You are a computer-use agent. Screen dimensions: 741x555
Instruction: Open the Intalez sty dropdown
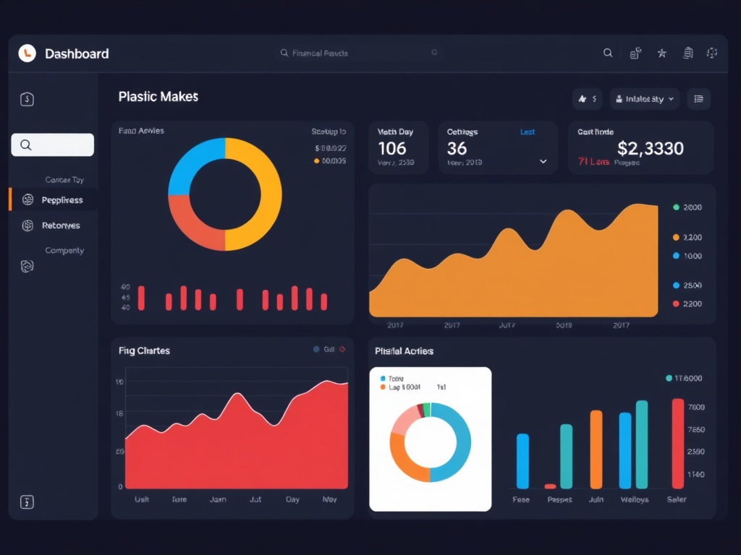(644, 99)
